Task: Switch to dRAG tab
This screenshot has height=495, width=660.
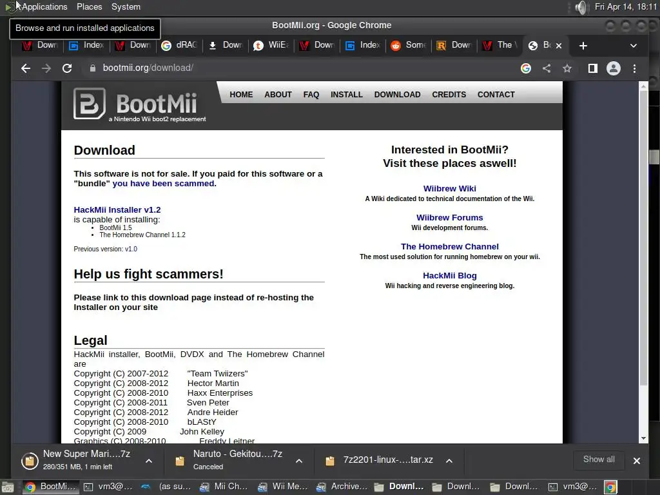Action: click(179, 46)
